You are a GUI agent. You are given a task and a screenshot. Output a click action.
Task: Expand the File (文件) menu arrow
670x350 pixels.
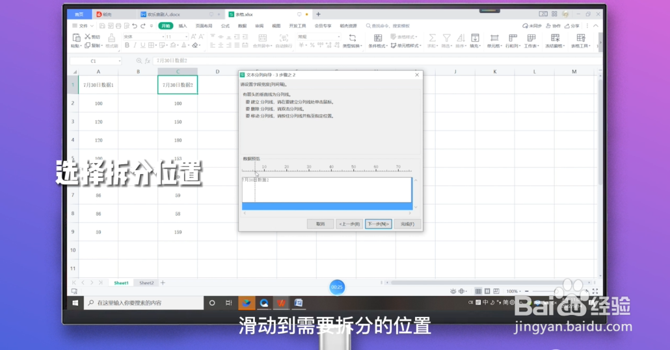tap(92, 26)
